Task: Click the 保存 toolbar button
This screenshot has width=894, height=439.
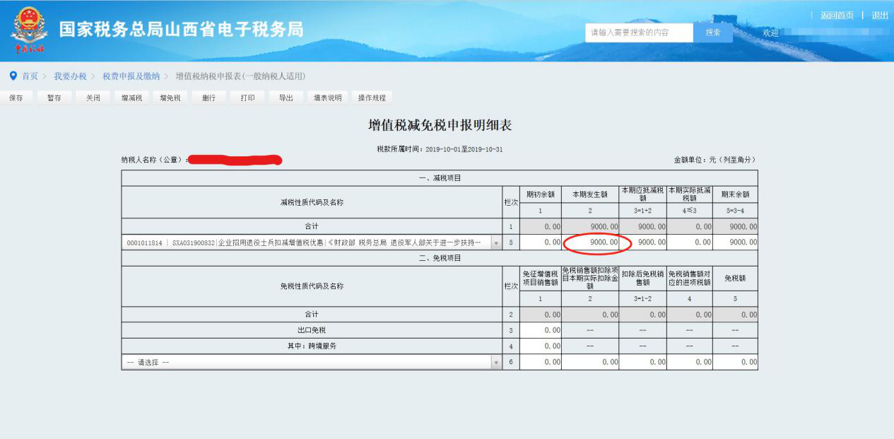Action: 16,98
